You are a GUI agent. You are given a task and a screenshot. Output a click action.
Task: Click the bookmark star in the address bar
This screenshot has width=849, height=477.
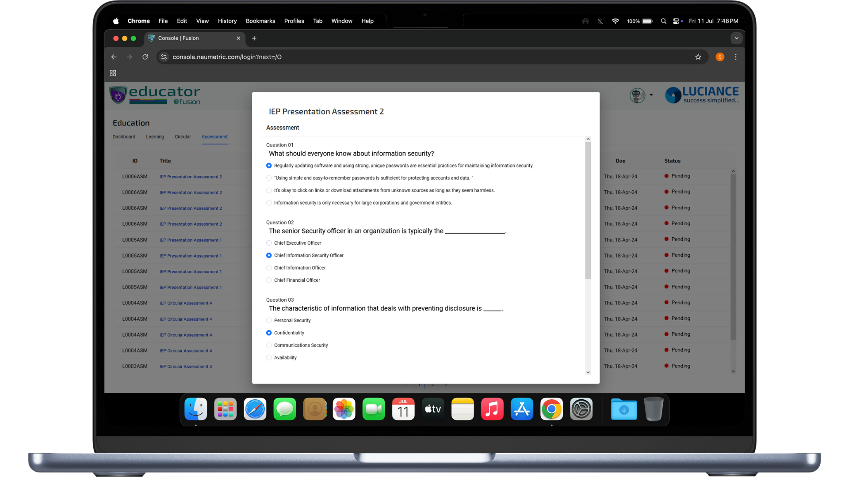click(x=698, y=57)
